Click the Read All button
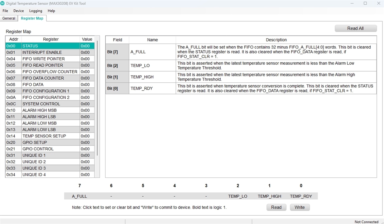 point(356,28)
